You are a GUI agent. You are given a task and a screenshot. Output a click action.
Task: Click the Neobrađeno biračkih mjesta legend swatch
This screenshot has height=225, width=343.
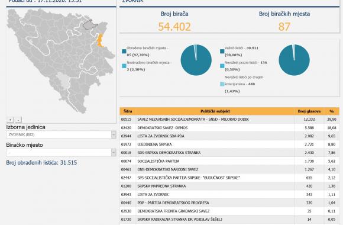[124, 66]
